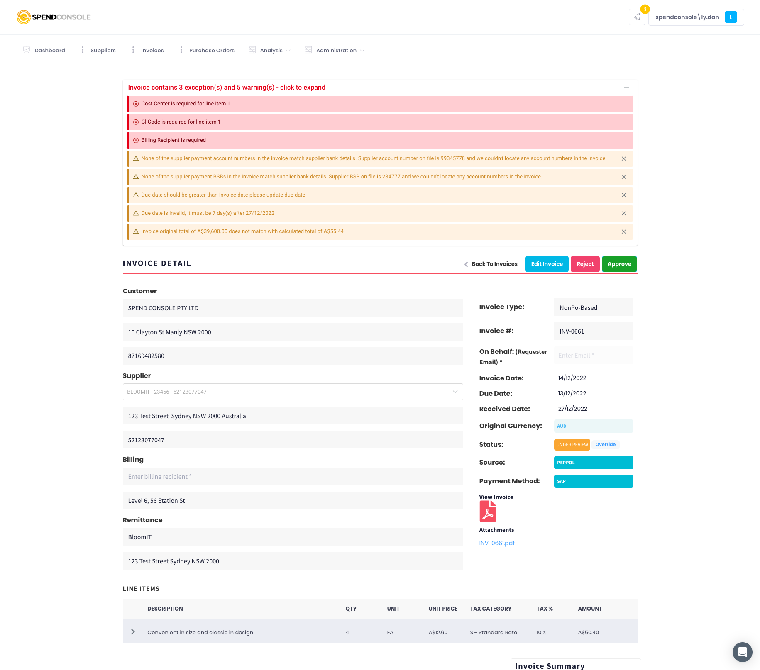Screen dimensions: 760x670
Task: Open the Purchase Orders page
Action: (x=212, y=50)
